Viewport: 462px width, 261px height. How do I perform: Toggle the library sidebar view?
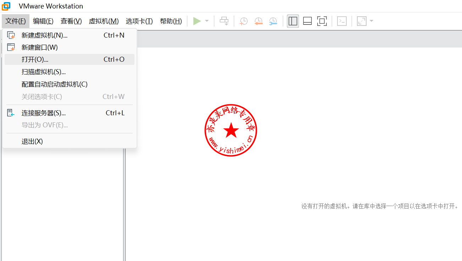[293, 21]
